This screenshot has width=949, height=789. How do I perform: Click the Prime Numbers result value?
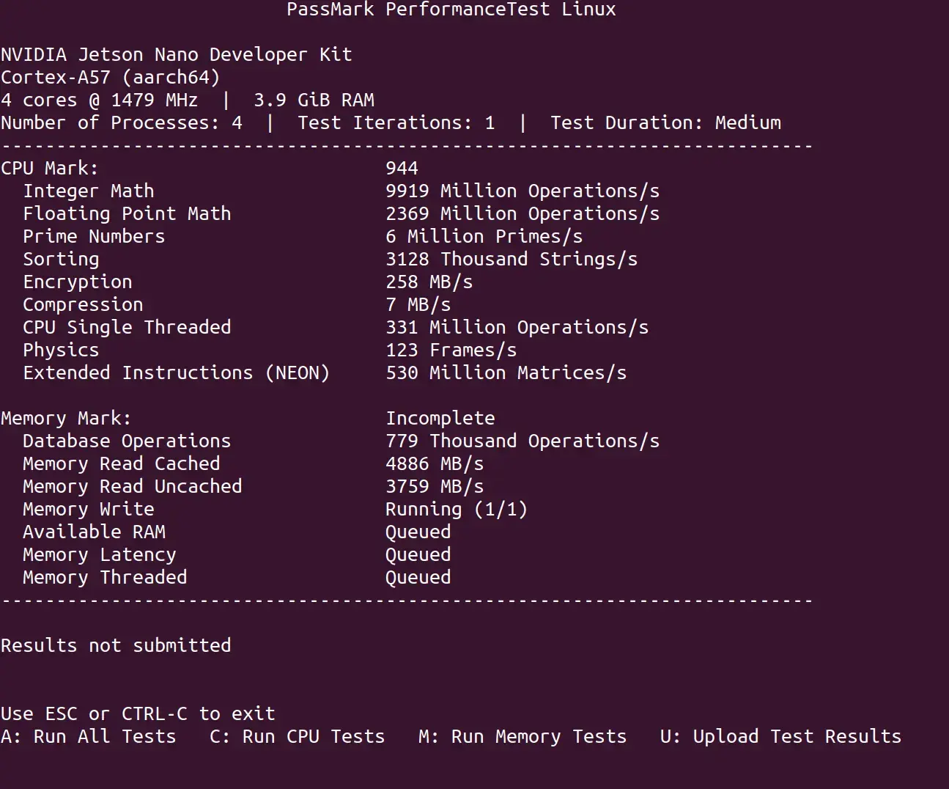[484, 236]
